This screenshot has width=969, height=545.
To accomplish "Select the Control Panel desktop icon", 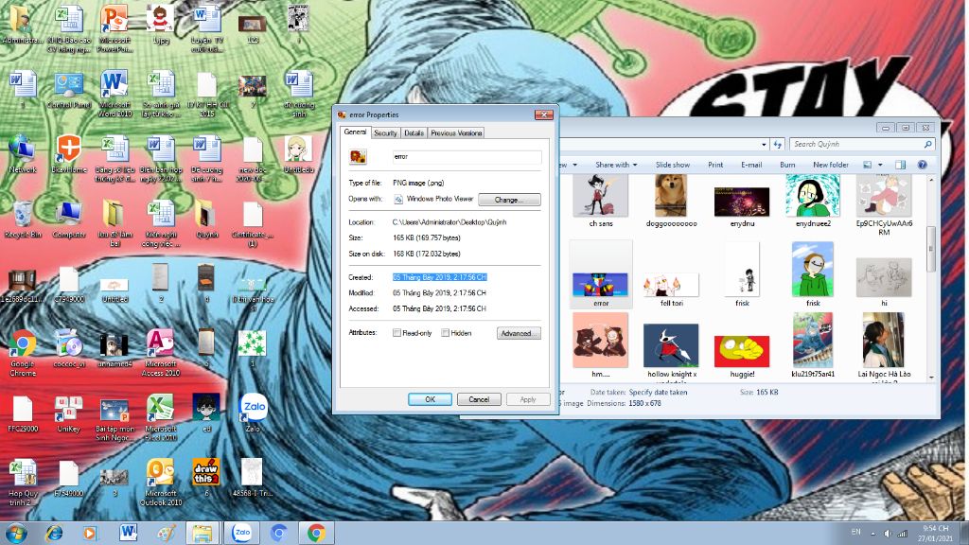I will click(x=68, y=90).
